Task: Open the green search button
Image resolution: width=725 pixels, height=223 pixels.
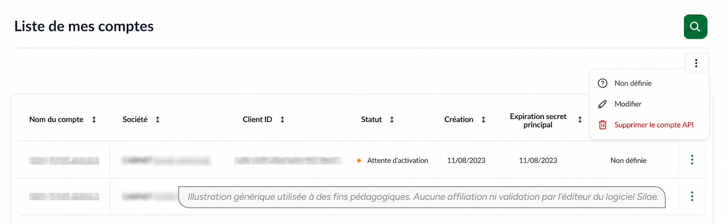Action: click(695, 27)
